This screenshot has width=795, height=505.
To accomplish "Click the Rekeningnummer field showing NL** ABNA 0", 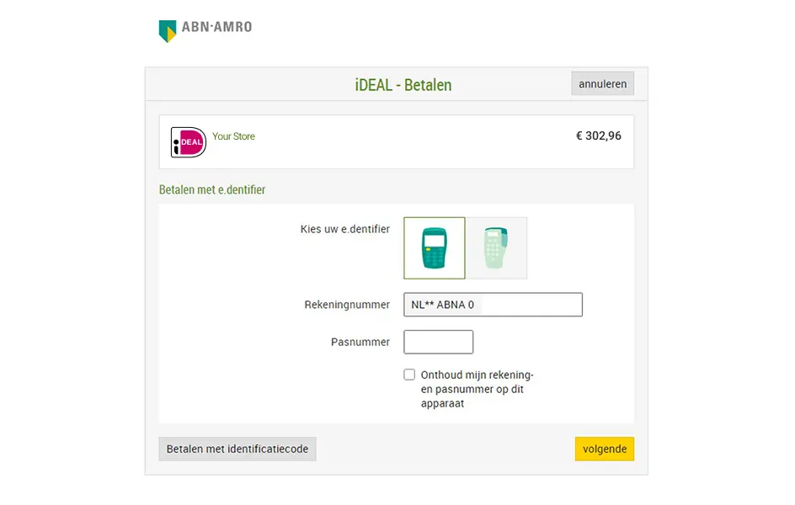I will pyautogui.click(x=493, y=304).
